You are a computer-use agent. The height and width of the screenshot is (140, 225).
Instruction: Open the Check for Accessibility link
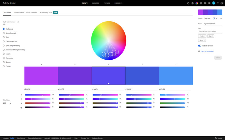tap(207, 52)
